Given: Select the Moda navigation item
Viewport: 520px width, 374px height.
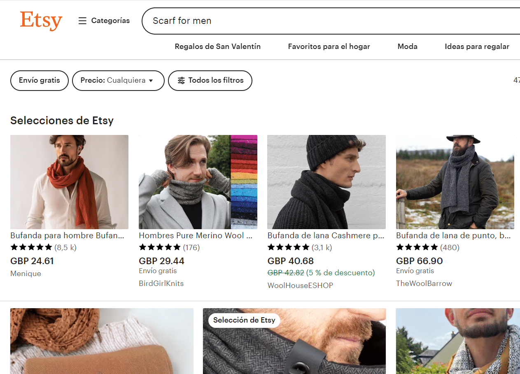Looking at the screenshot, I should click(407, 46).
